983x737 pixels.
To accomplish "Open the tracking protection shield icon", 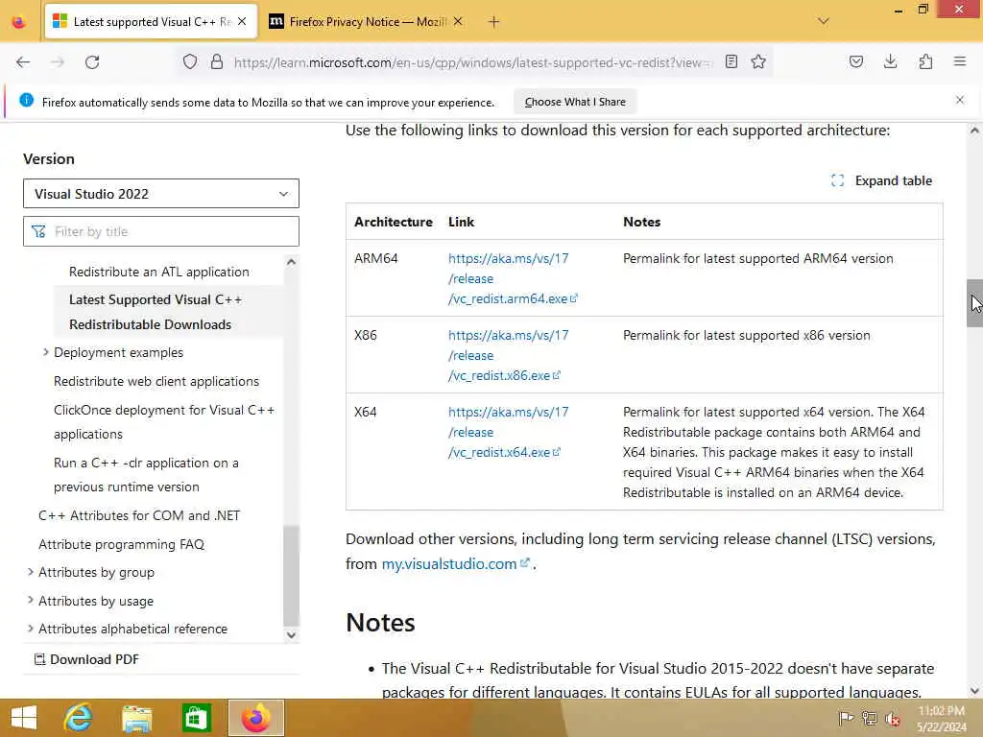I will point(190,61).
